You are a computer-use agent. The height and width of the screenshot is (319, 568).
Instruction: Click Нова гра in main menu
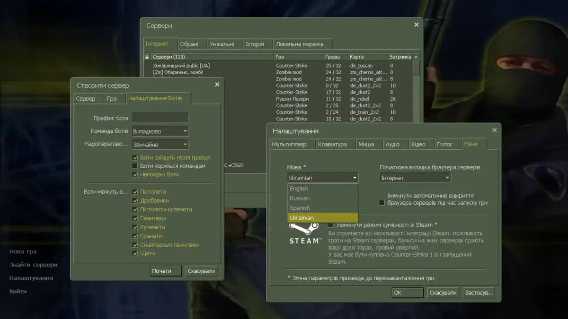(x=23, y=252)
